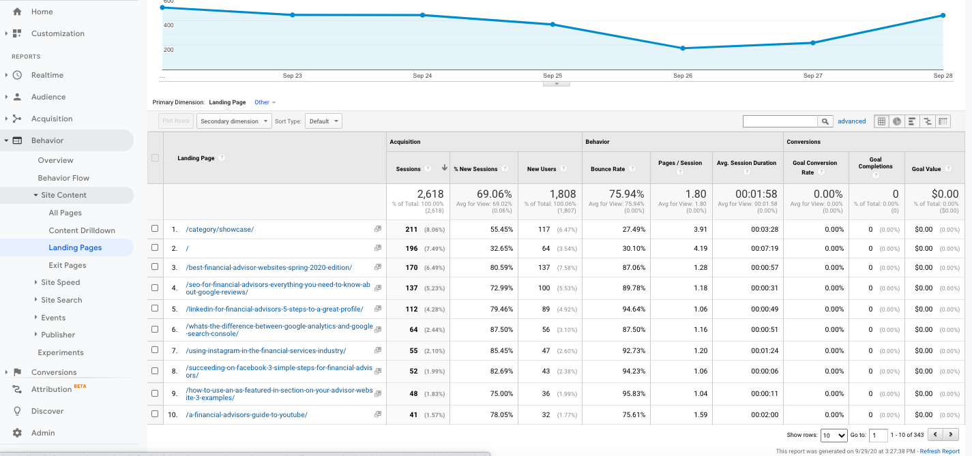The height and width of the screenshot is (456, 972).
Task: Click the advanced filter link
Action: pyautogui.click(x=851, y=121)
